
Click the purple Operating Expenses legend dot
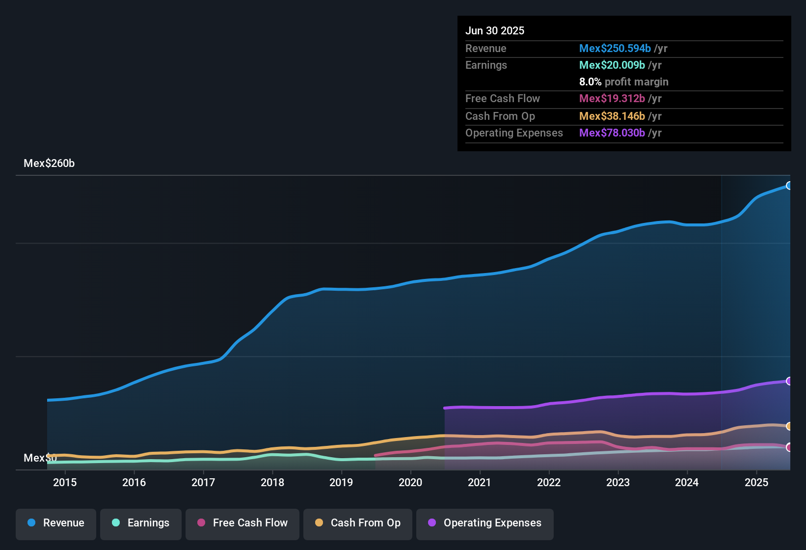(431, 523)
